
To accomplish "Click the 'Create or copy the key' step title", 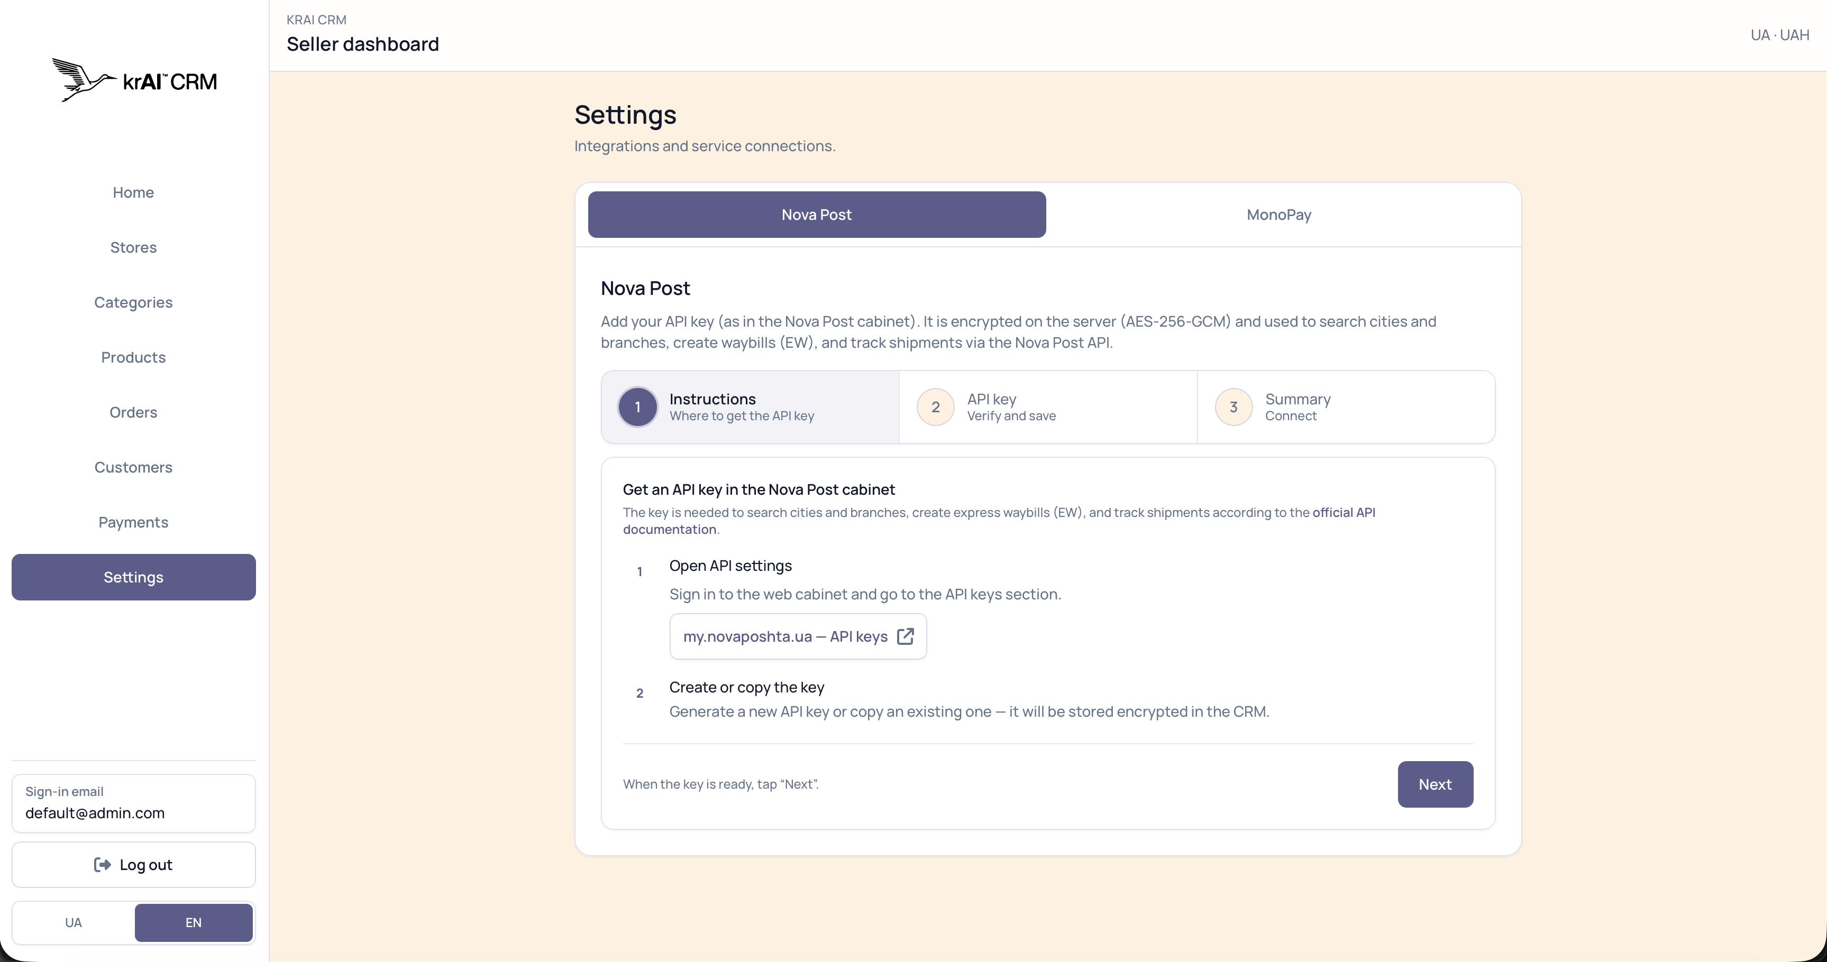I will (x=746, y=687).
